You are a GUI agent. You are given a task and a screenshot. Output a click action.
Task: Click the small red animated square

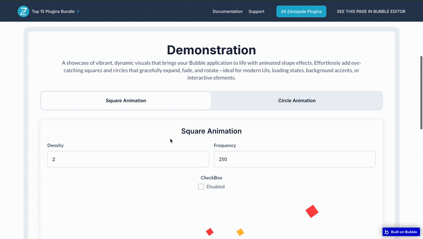pos(209,232)
